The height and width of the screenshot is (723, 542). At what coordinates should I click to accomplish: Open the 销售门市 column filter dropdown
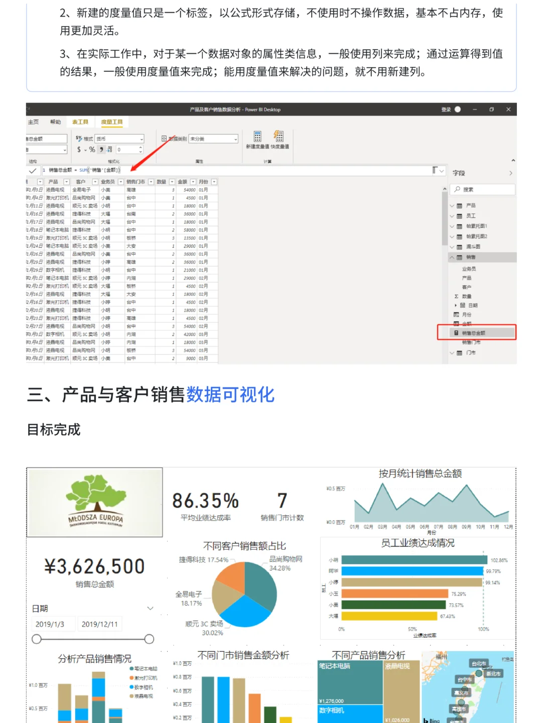151,182
